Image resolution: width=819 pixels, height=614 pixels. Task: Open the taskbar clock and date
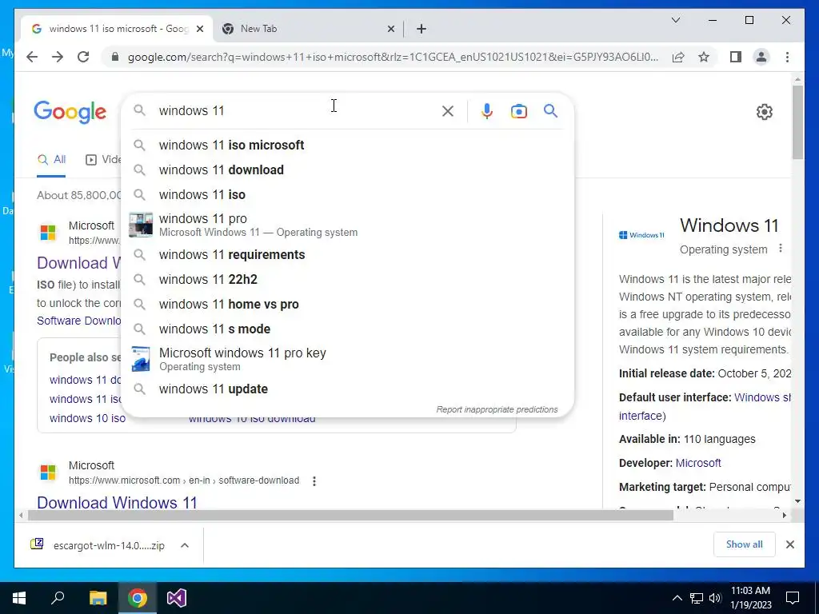click(x=750, y=598)
